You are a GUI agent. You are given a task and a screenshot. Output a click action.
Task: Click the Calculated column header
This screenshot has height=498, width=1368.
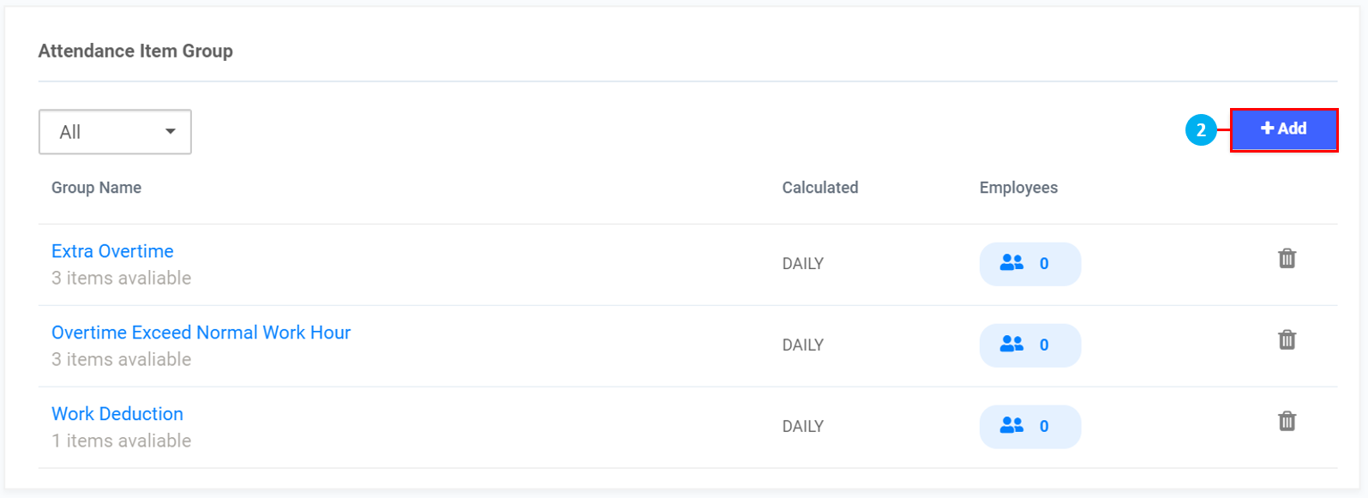pos(819,188)
